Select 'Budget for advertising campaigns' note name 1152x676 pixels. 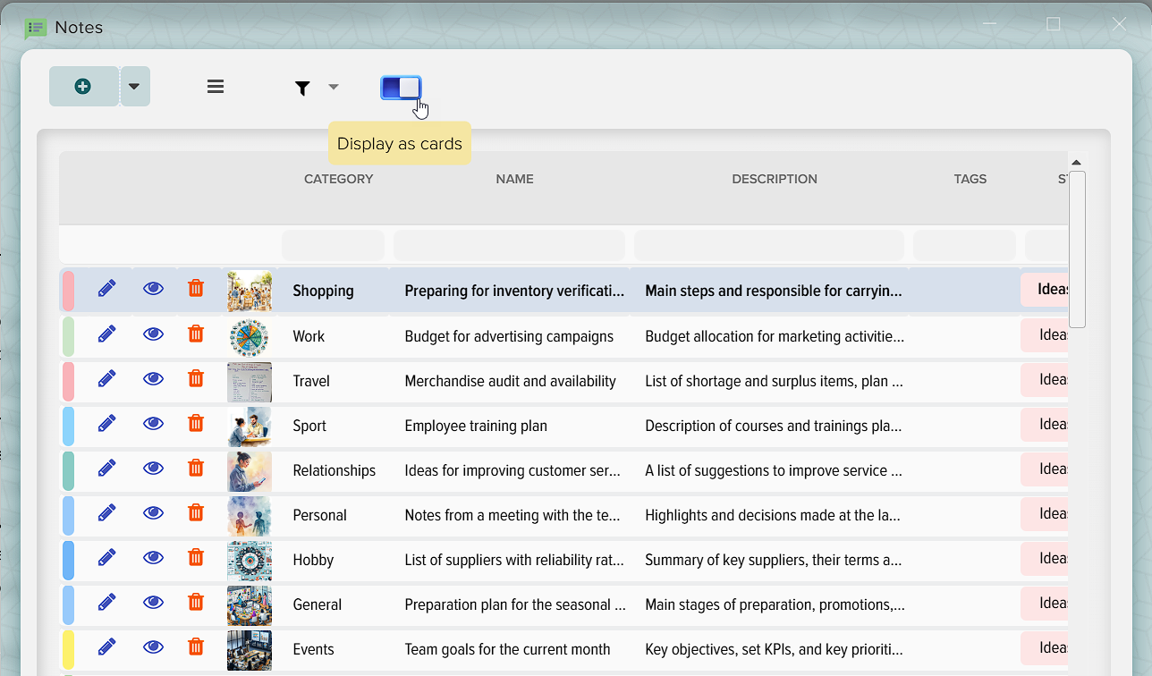pyautogui.click(x=509, y=336)
